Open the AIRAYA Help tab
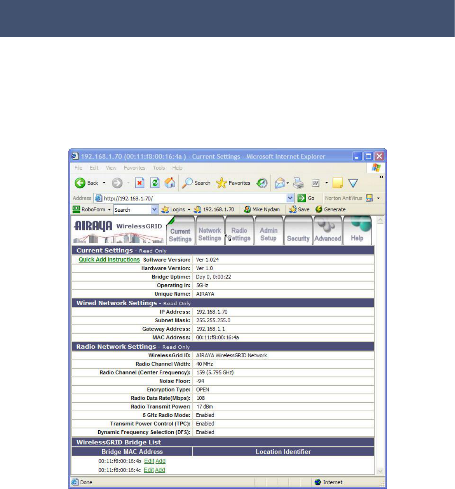455x489 pixels. coord(357,231)
